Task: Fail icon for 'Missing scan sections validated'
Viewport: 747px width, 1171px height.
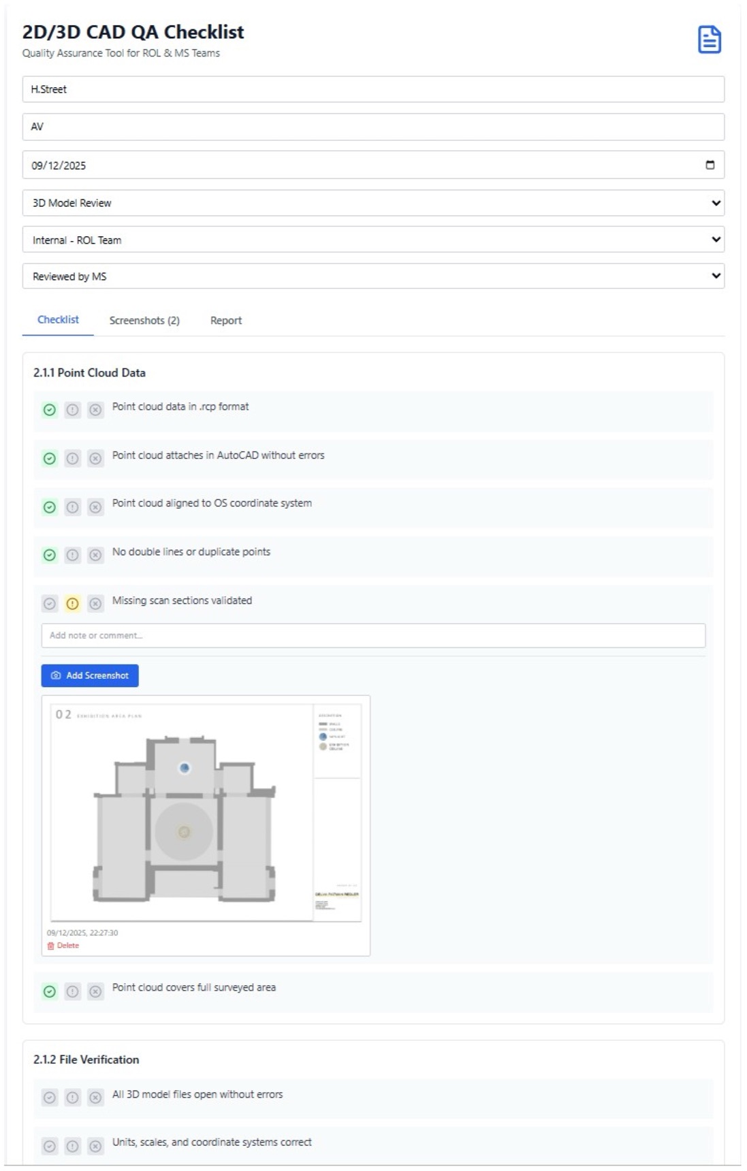Action: (96, 603)
